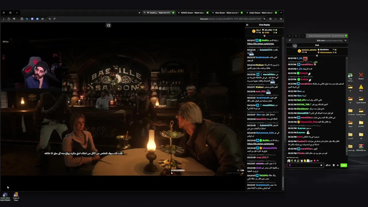Open the ELDEN RING NIGHTREIGN desktop shortcut
The width and height of the screenshot is (368, 207).
click(5, 197)
